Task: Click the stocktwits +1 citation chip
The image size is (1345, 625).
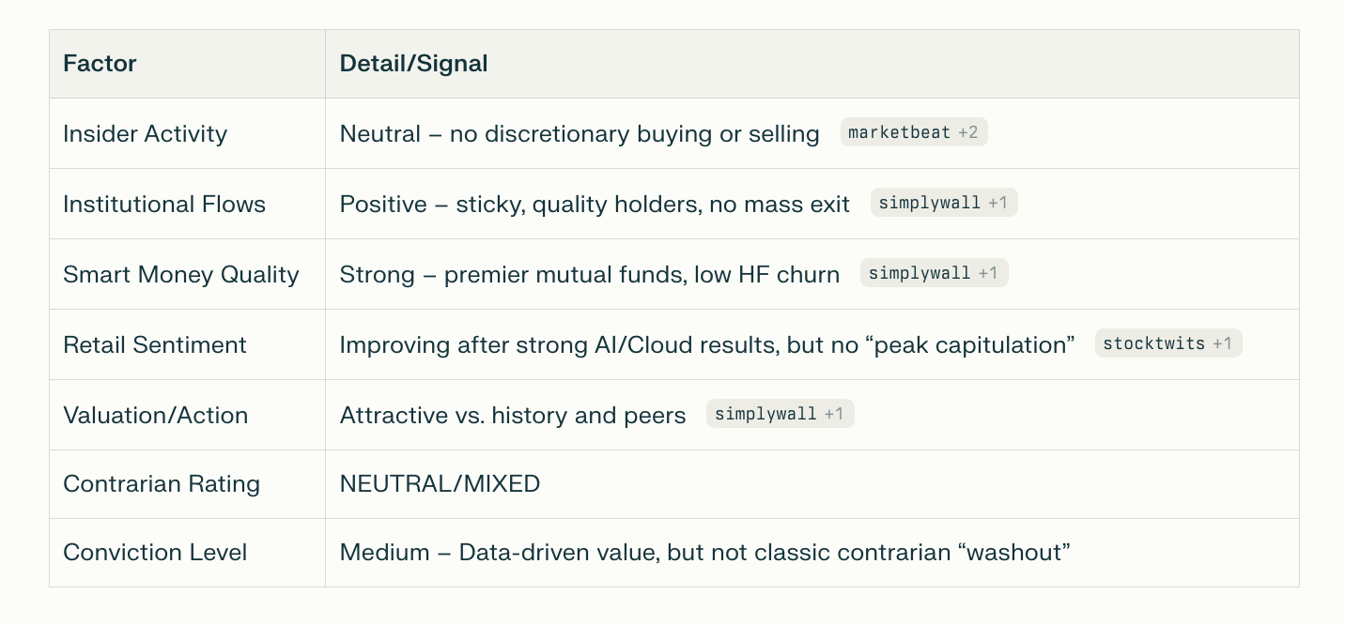Action: pyautogui.click(x=1167, y=344)
